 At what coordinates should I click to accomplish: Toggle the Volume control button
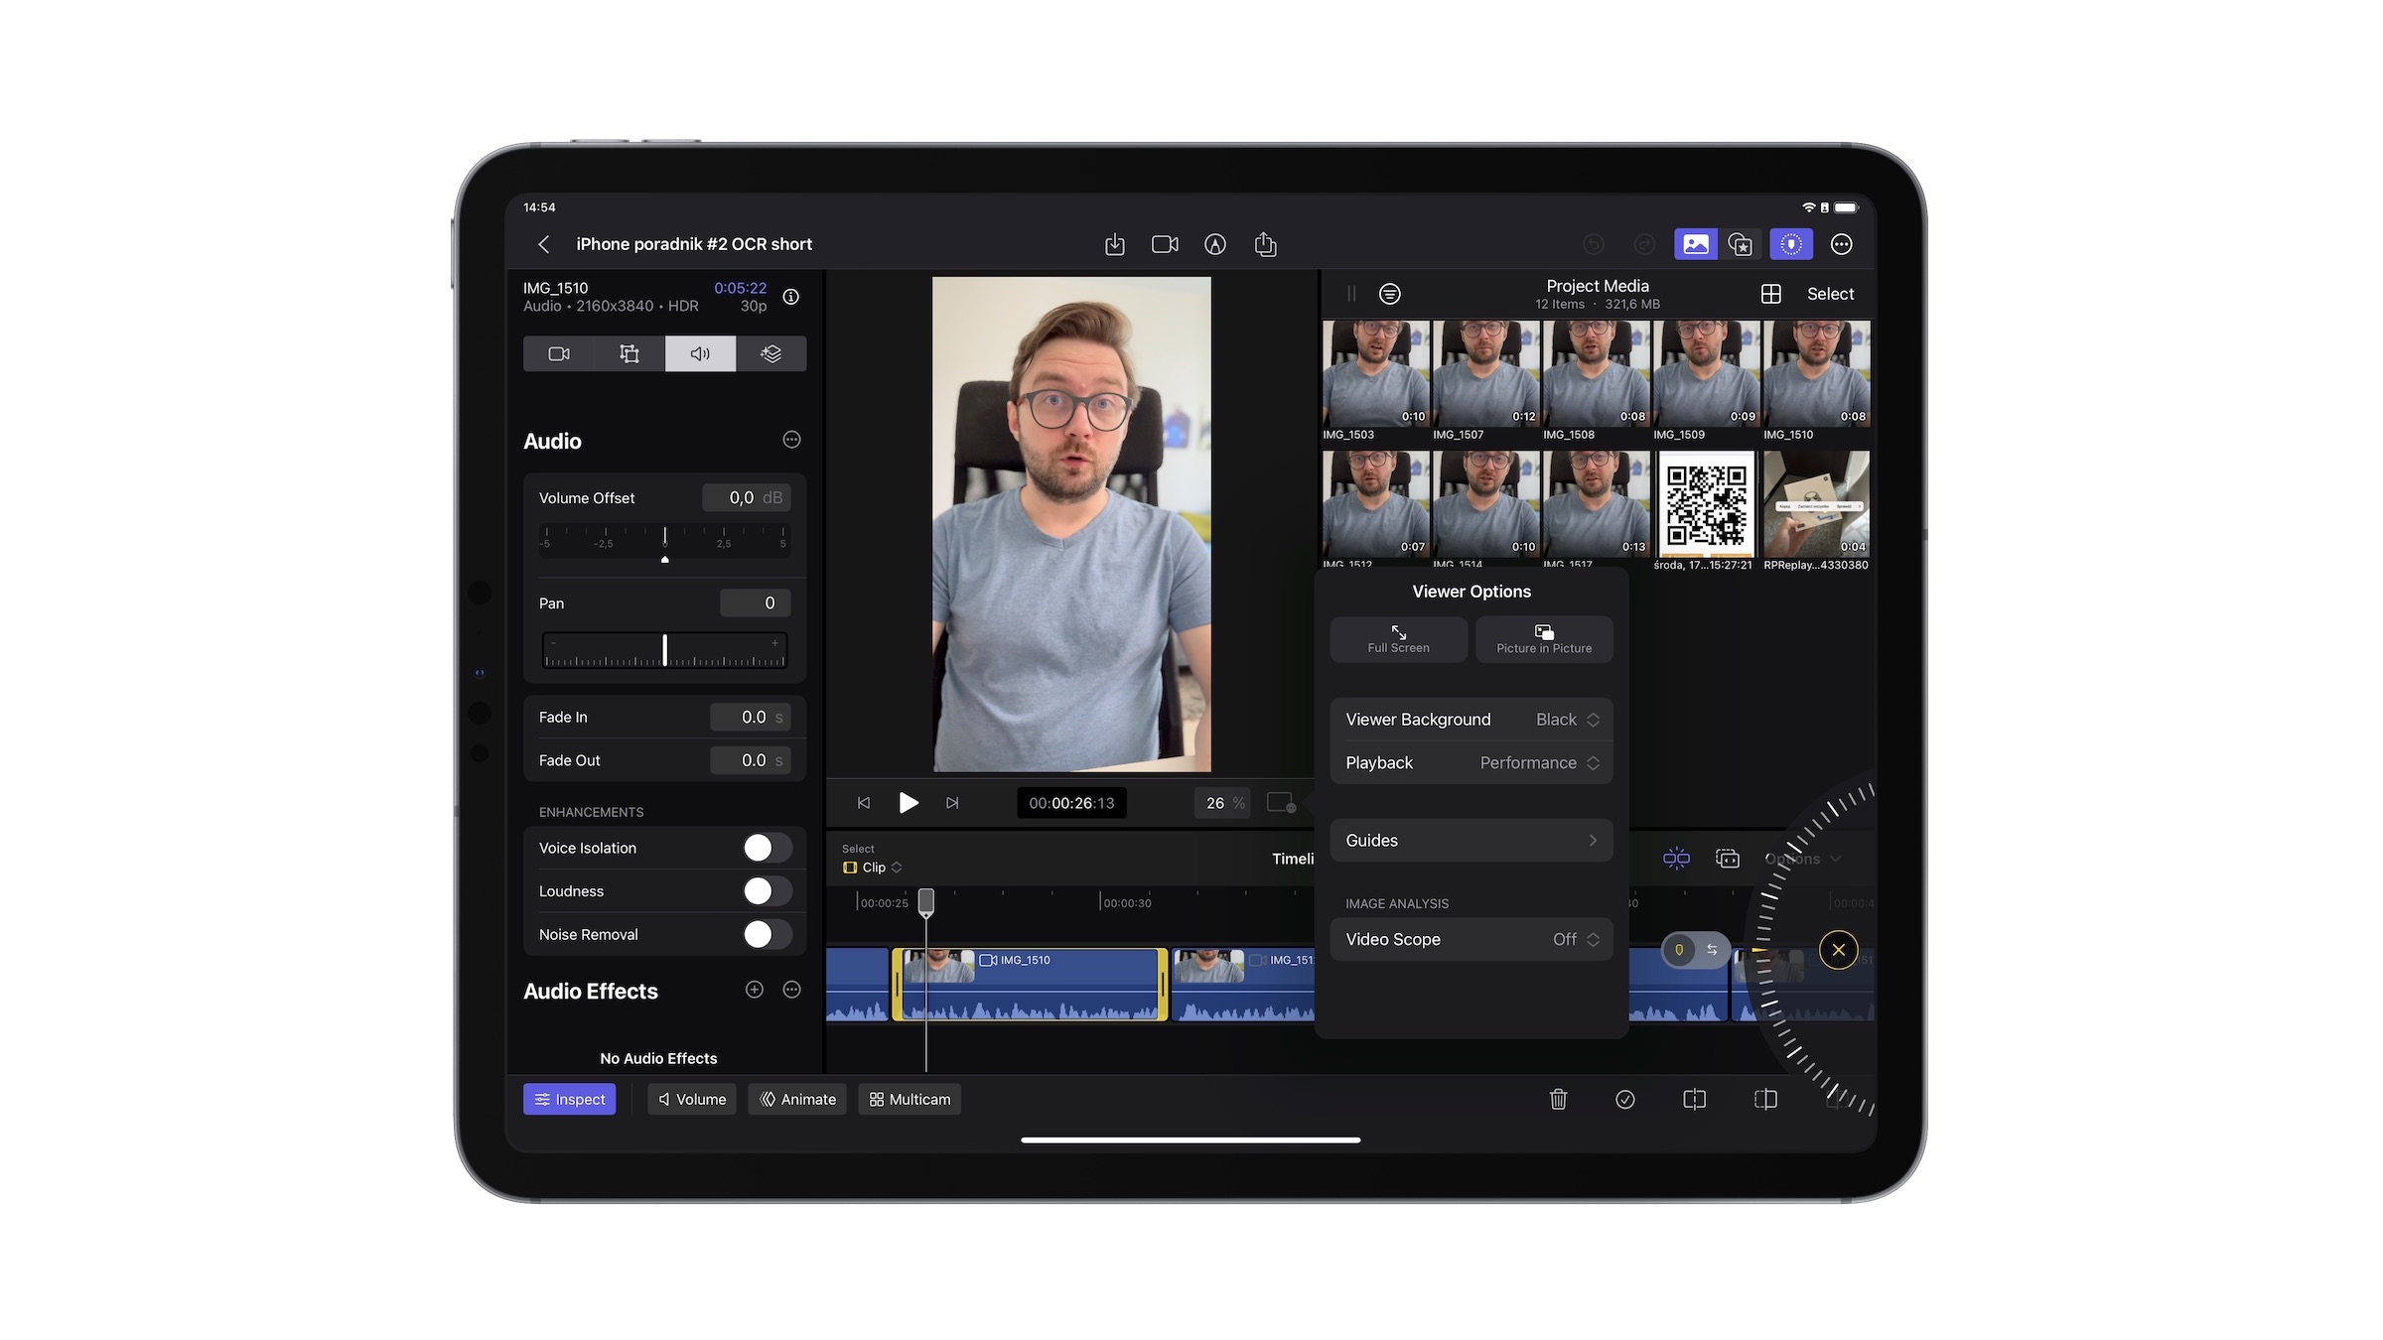coord(692,1099)
